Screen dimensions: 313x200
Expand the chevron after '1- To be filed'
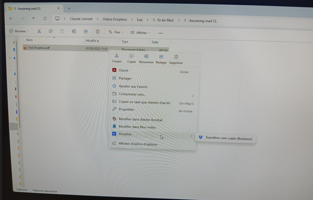point(179,20)
